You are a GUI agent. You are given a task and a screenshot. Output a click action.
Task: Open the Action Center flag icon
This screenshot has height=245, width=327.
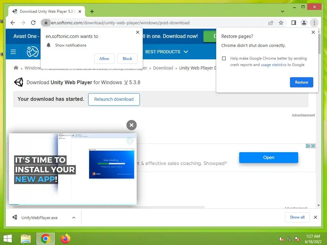coord(297,239)
